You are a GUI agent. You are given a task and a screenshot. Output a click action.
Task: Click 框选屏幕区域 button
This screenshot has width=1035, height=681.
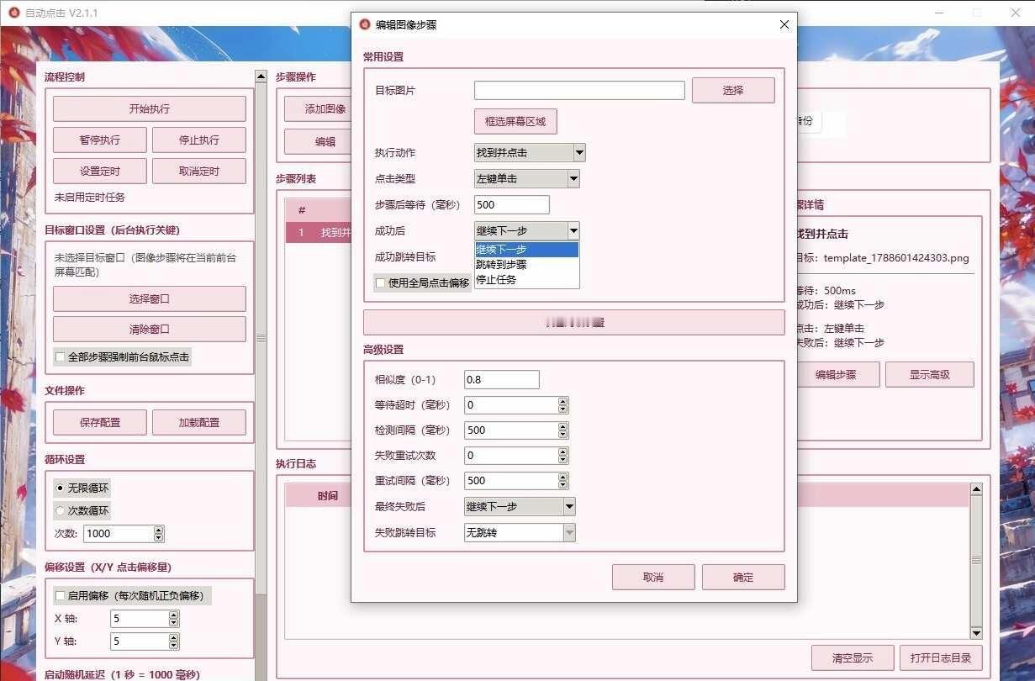tap(515, 122)
